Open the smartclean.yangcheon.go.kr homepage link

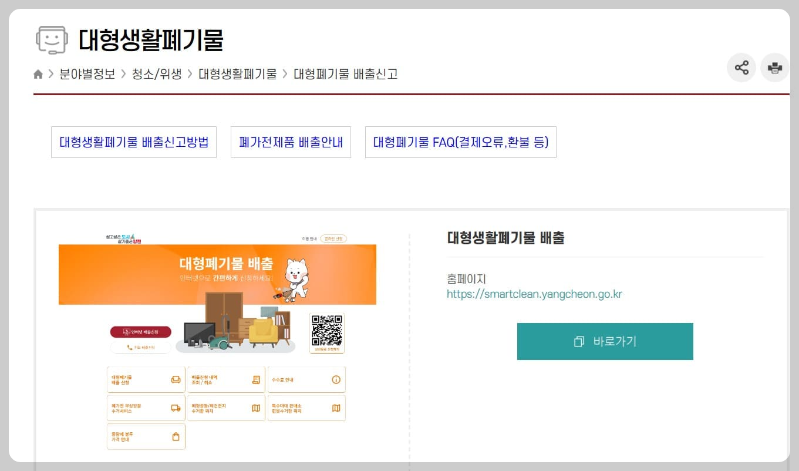535,295
